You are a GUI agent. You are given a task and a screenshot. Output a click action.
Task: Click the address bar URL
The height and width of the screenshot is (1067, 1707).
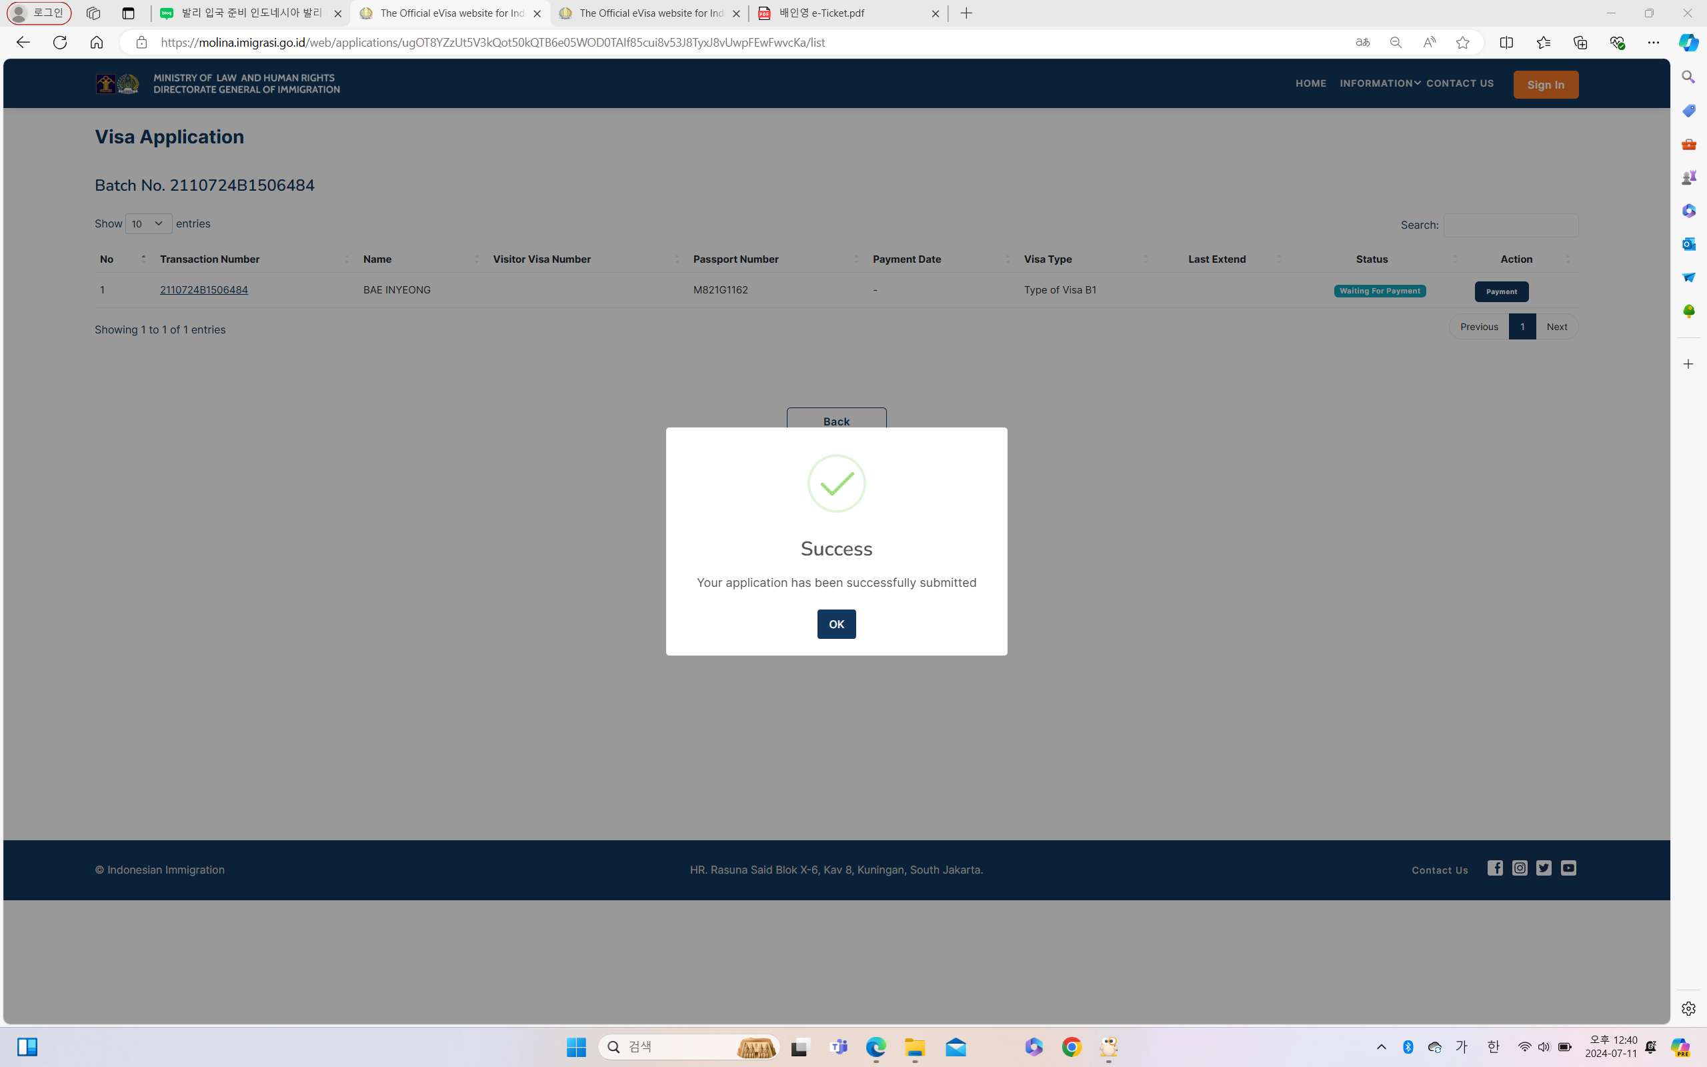tap(492, 42)
